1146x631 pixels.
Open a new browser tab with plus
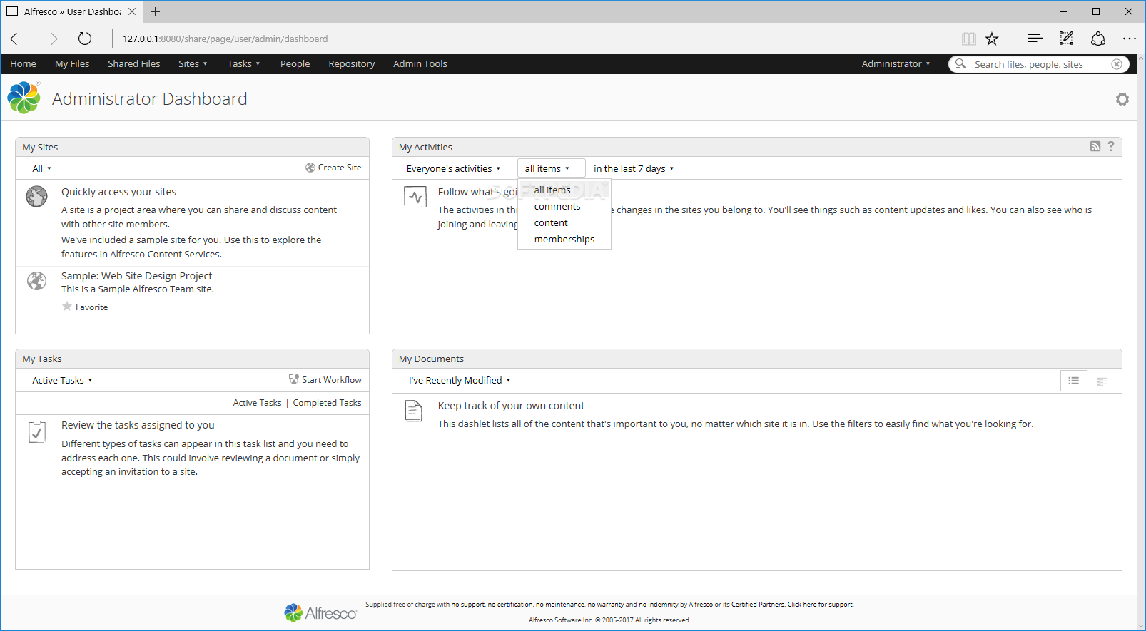[155, 11]
